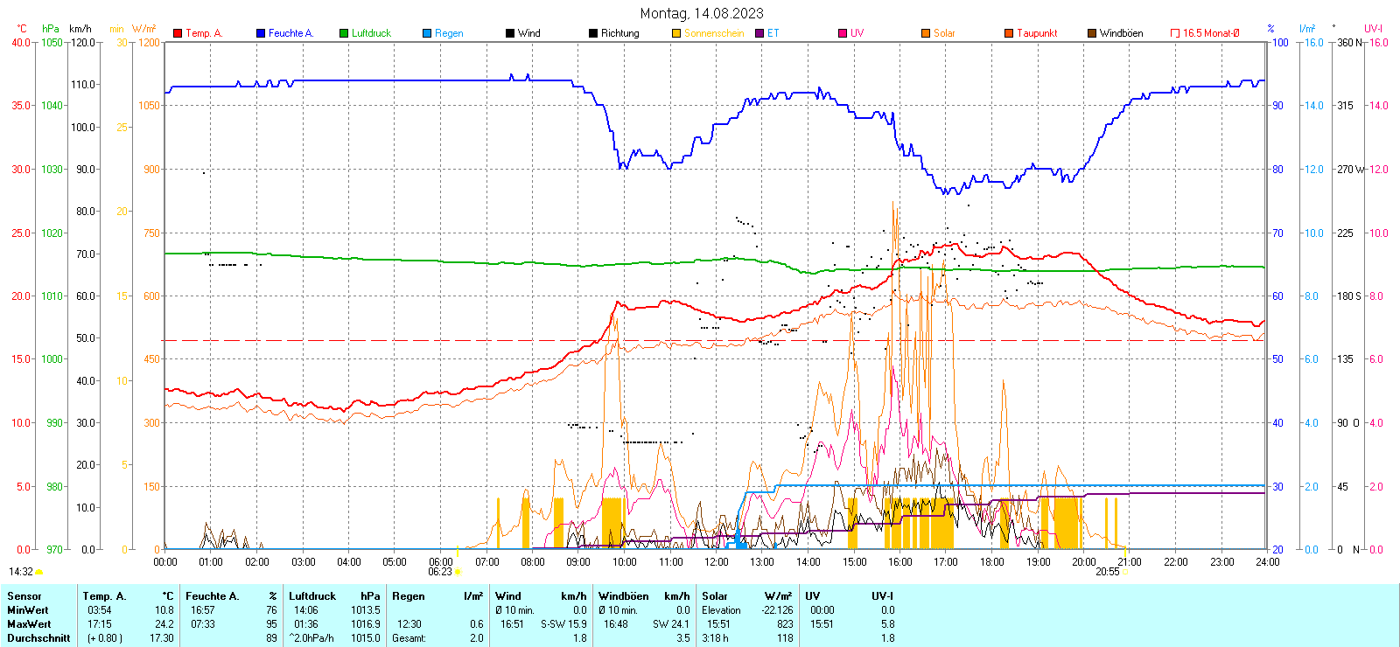Click the 12:00 time axis label
Viewport: 1400px width, 647px height.
(716, 562)
